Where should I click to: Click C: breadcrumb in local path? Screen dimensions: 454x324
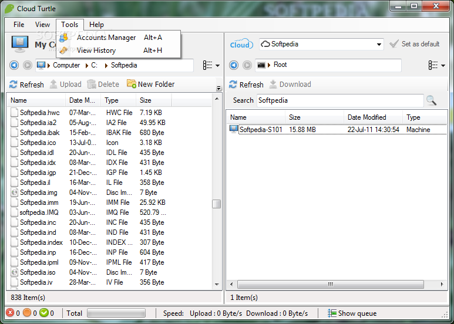coord(95,65)
